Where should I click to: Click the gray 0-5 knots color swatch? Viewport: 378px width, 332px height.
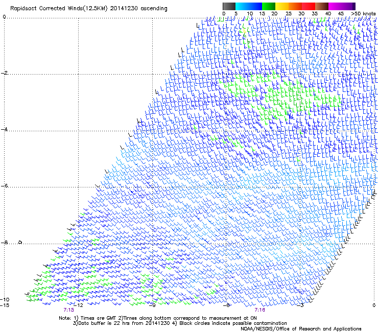(229, 6)
